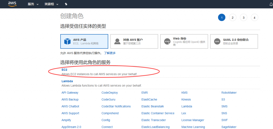Go to wizard step 3
273x129 pixels.
click(x=244, y=18)
